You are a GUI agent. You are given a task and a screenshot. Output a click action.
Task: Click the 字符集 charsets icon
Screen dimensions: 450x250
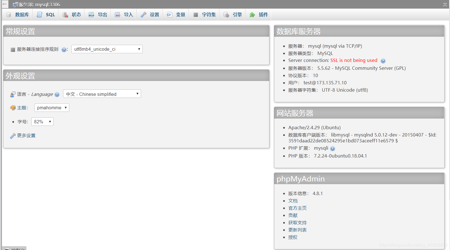(x=196, y=15)
